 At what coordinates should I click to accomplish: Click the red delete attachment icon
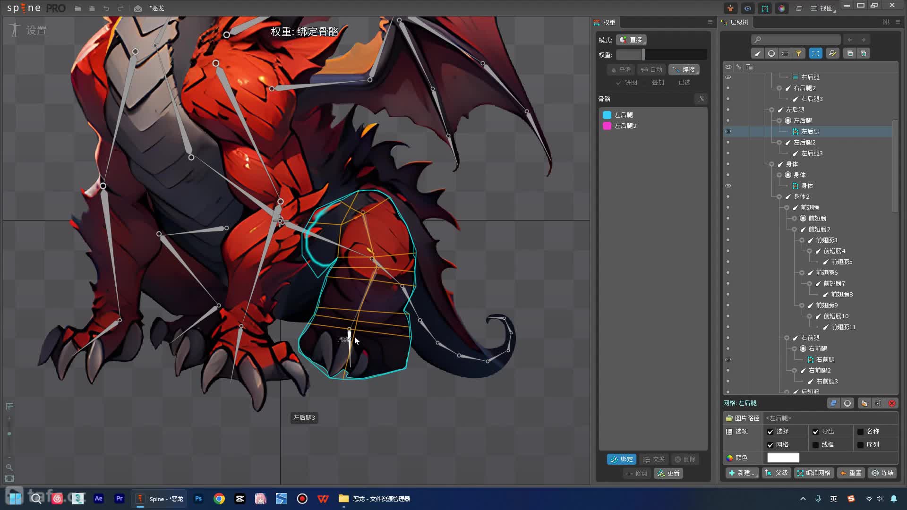coord(892,403)
